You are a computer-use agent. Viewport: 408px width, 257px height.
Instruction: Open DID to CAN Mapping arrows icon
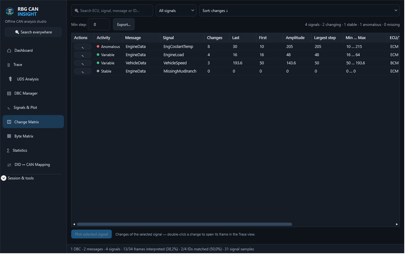[x=9, y=165]
